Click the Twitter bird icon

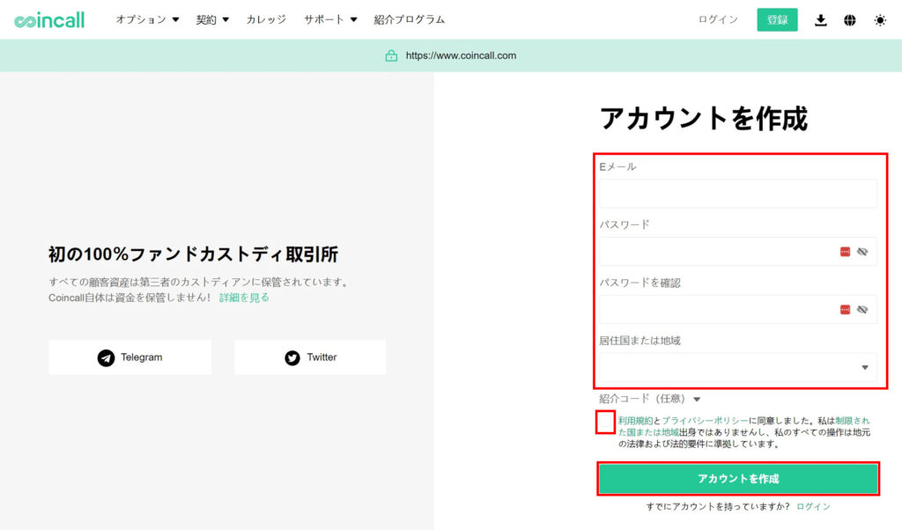click(292, 357)
